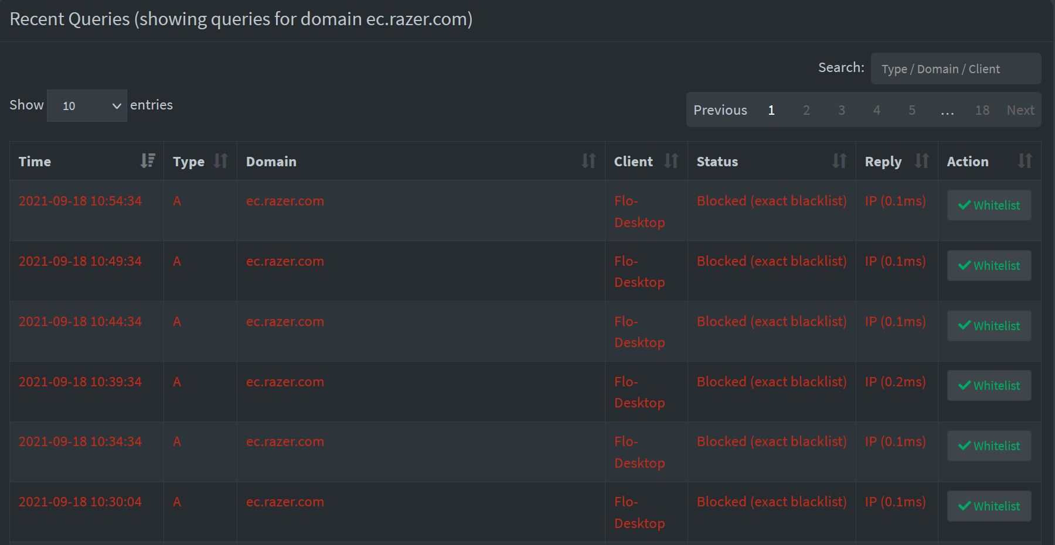Click the Reply column header label
Viewport: 1055px width, 545px height.
click(883, 162)
